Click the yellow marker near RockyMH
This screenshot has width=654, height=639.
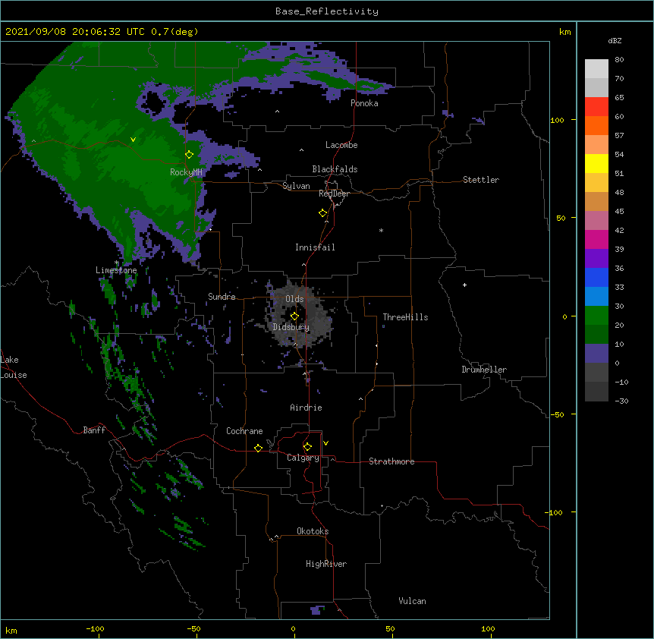point(190,154)
